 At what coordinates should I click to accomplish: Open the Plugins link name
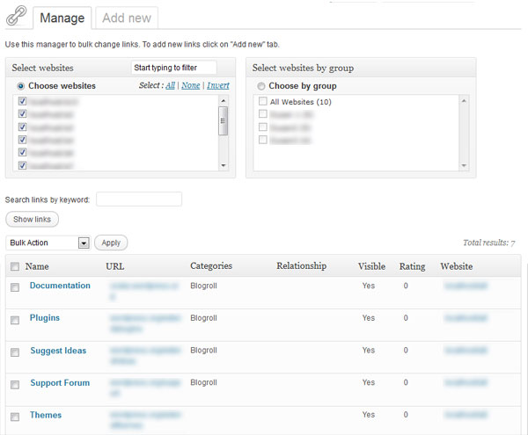tap(45, 318)
